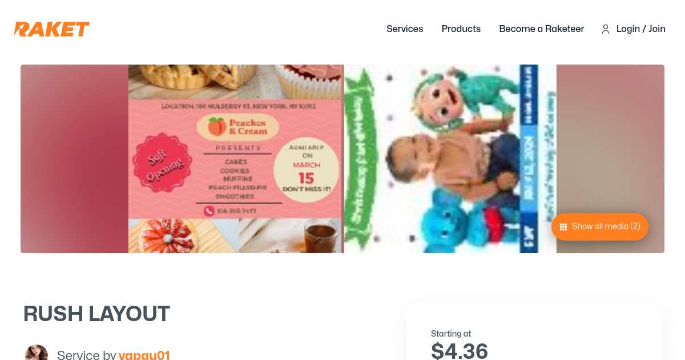
Task: Open the Services menu
Action: [x=405, y=29]
